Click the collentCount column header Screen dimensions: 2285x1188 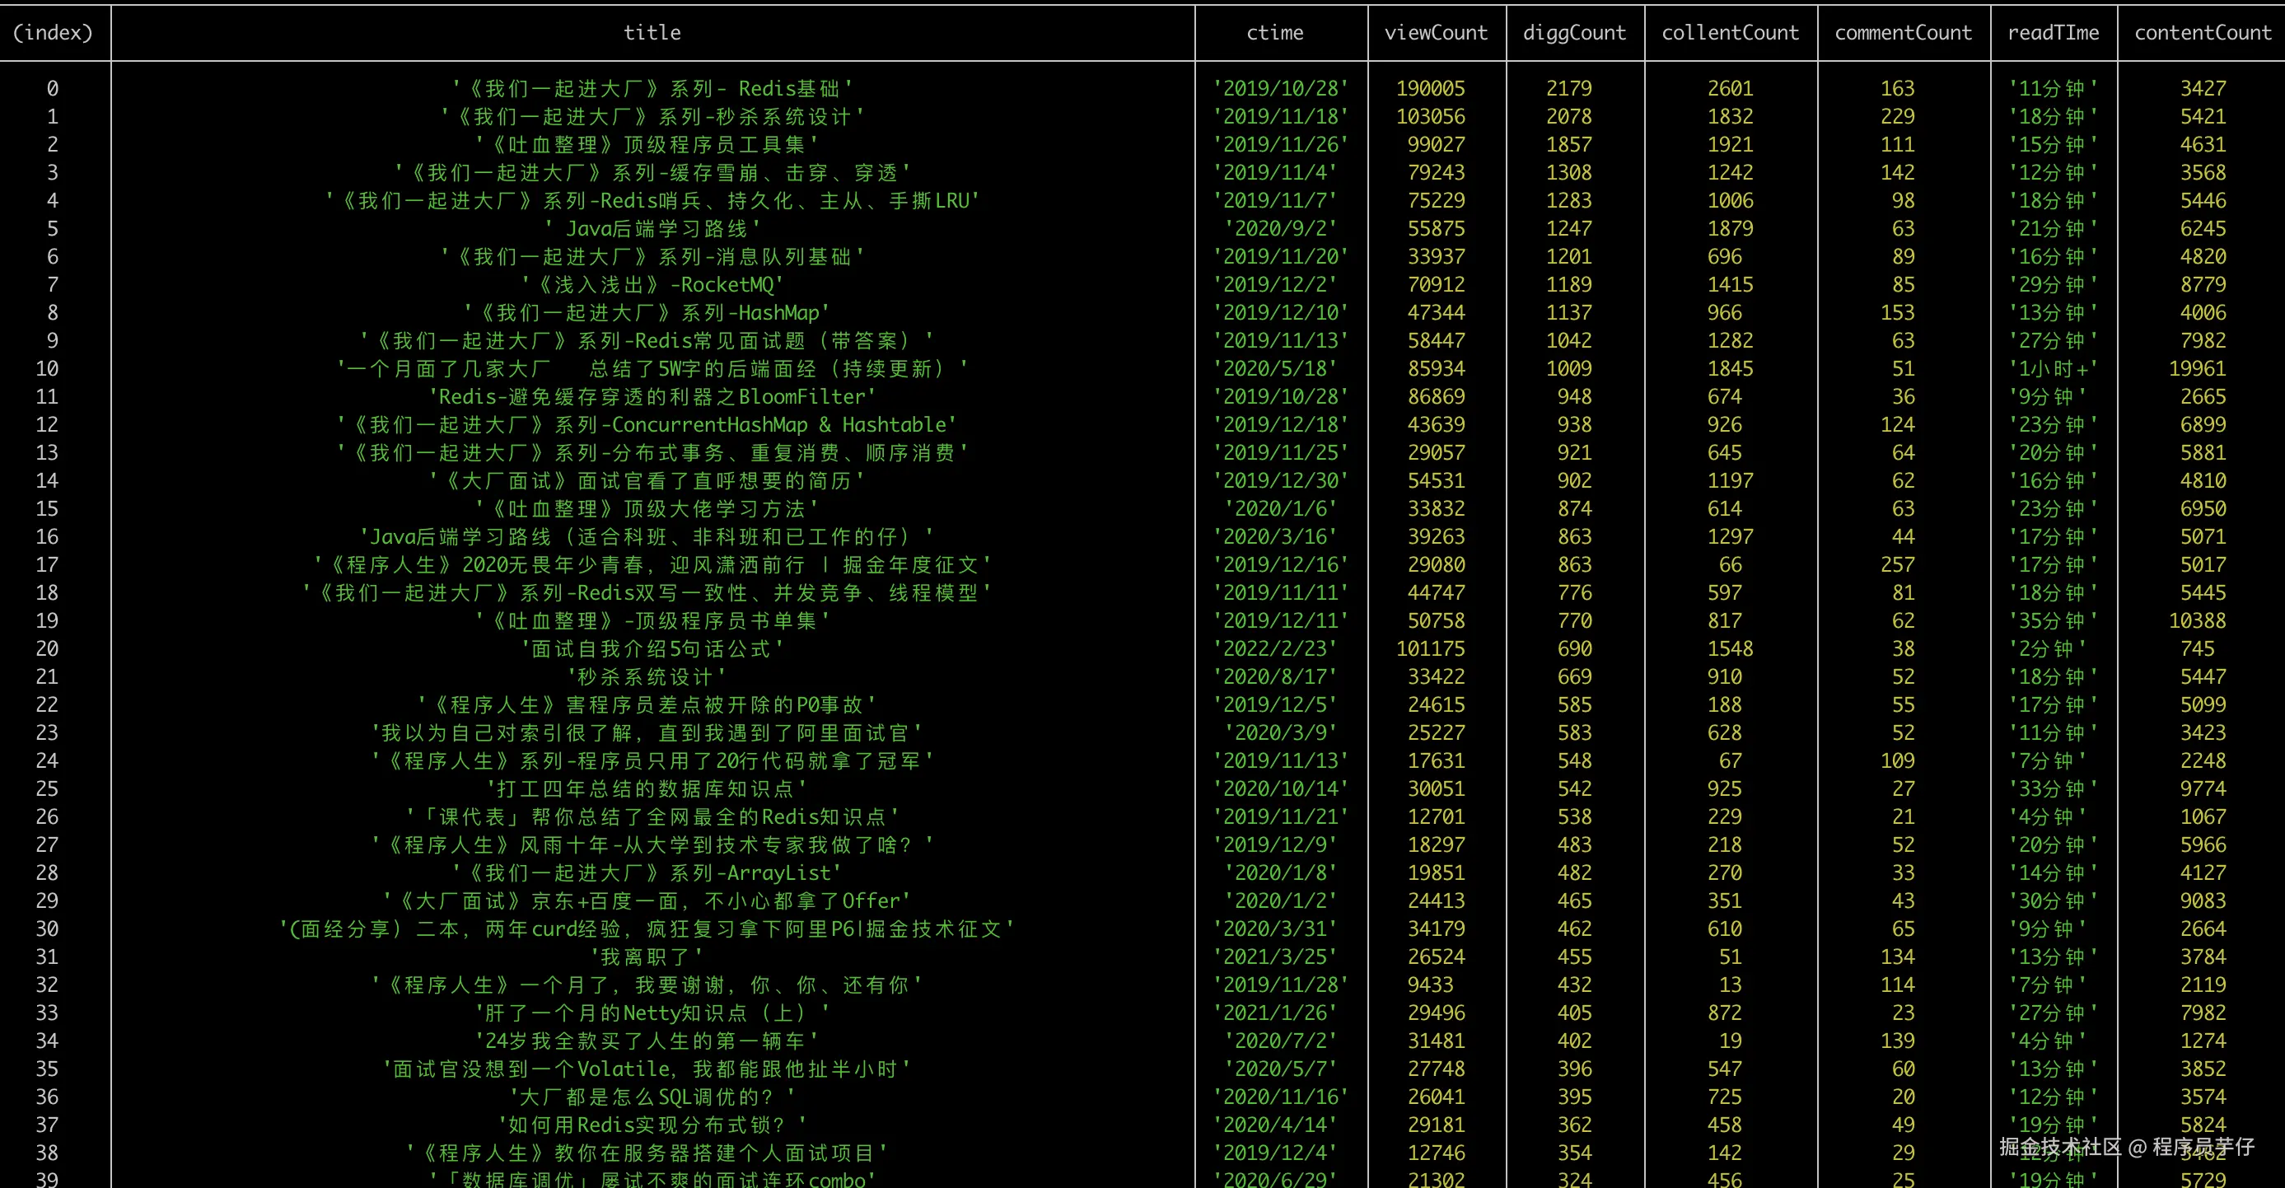(x=1730, y=33)
